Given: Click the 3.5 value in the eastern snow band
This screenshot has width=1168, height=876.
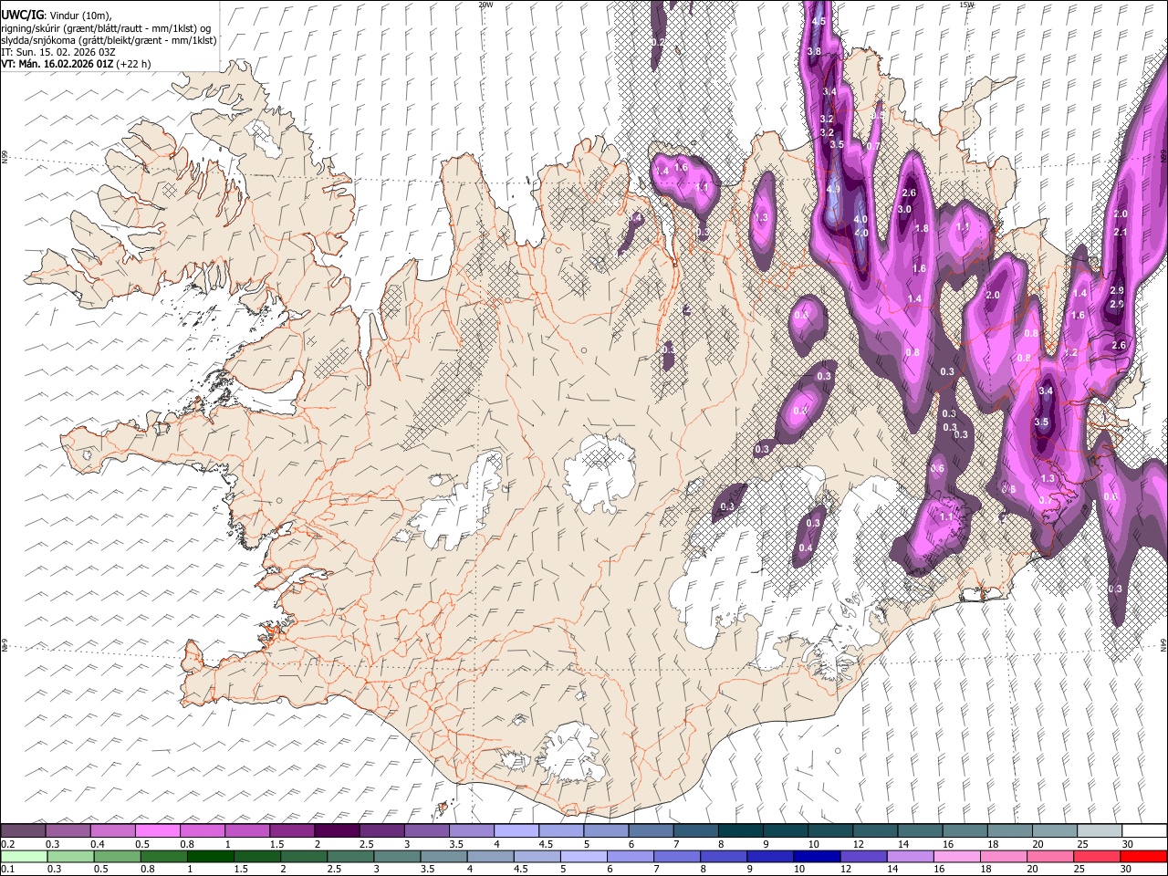Looking at the screenshot, I should (x=1041, y=422).
